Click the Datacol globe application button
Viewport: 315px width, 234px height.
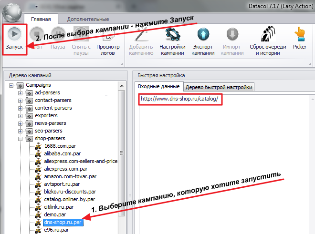click(x=12, y=12)
